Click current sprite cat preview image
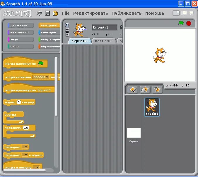This screenshot has width=198, height=177. pyautogui.click(x=80, y=30)
